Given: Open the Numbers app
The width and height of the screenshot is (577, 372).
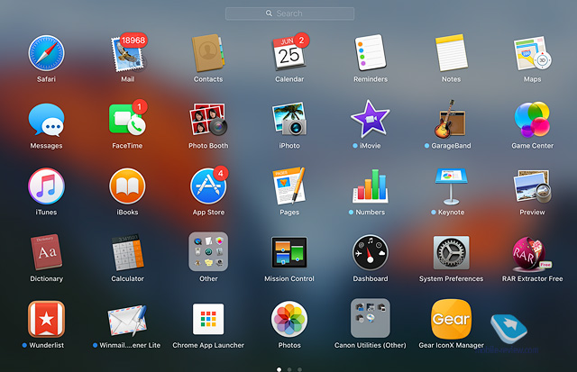Looking at the screenshot, I should [371, 186].
